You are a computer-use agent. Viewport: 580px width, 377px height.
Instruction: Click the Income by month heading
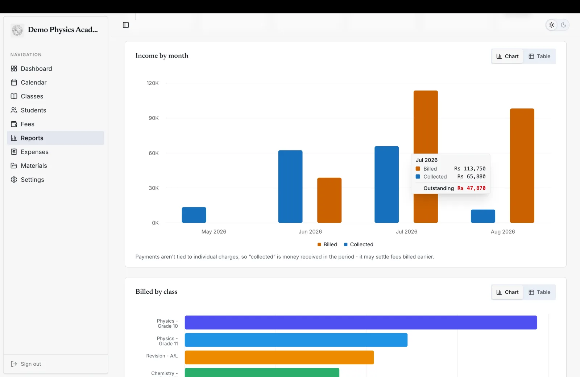pyautogui.click(x=162, y=55)
